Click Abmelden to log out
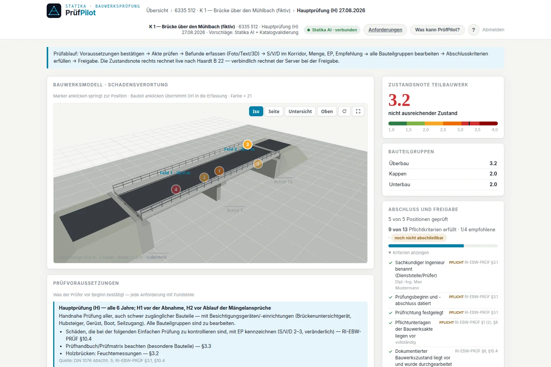The width and height of the screenshot is (551, 367). coord(493,30)
